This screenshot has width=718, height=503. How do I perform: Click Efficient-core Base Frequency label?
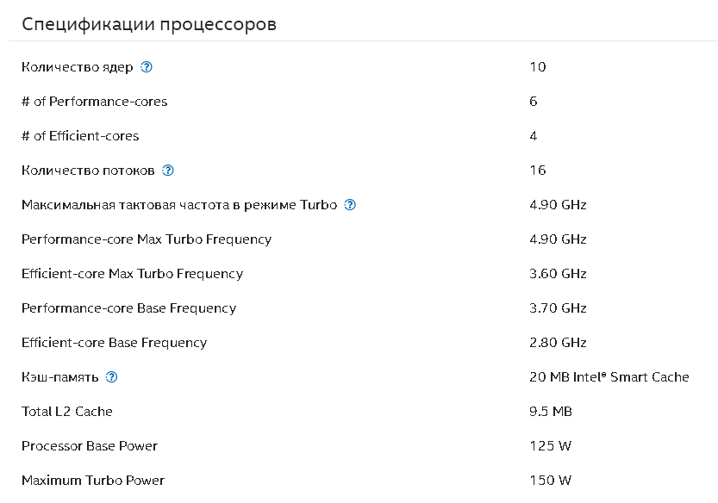coord(114,343)
